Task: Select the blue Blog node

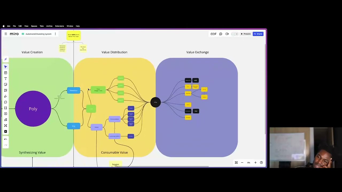Action: point(73,126)
